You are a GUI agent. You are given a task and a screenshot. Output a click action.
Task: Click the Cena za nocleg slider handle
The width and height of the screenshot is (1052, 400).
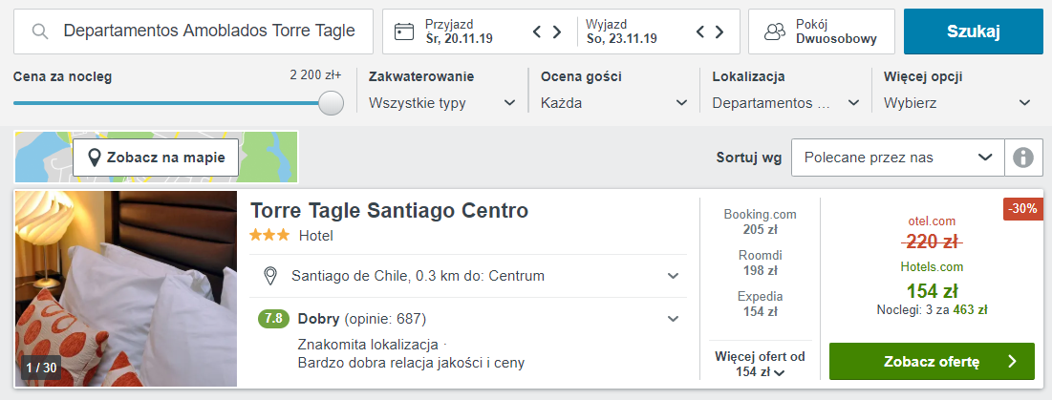pyautogui.click(x=331, y=103)
